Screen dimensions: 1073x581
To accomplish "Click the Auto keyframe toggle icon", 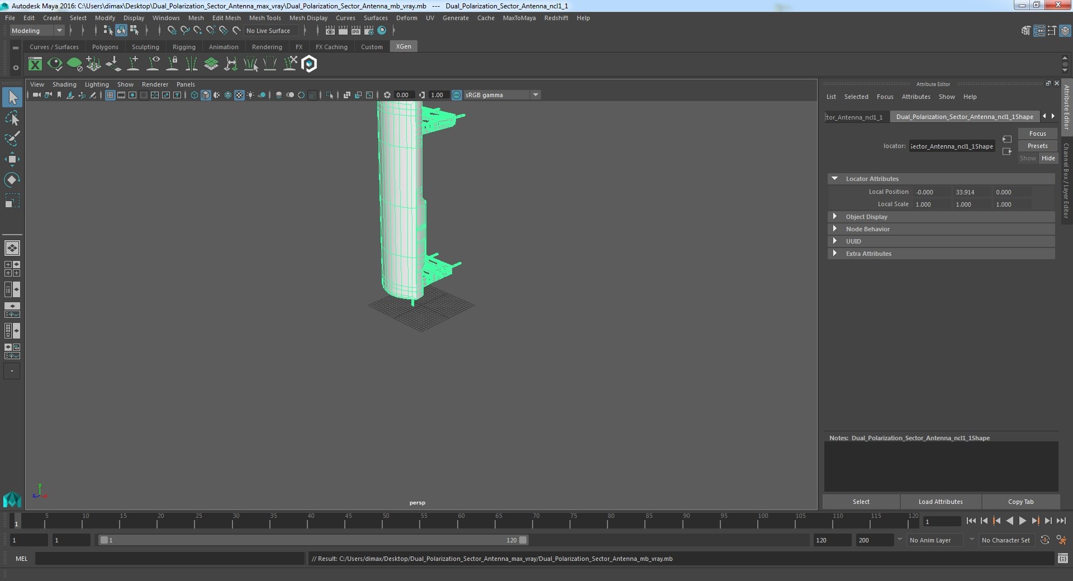I will [1044, 540].
